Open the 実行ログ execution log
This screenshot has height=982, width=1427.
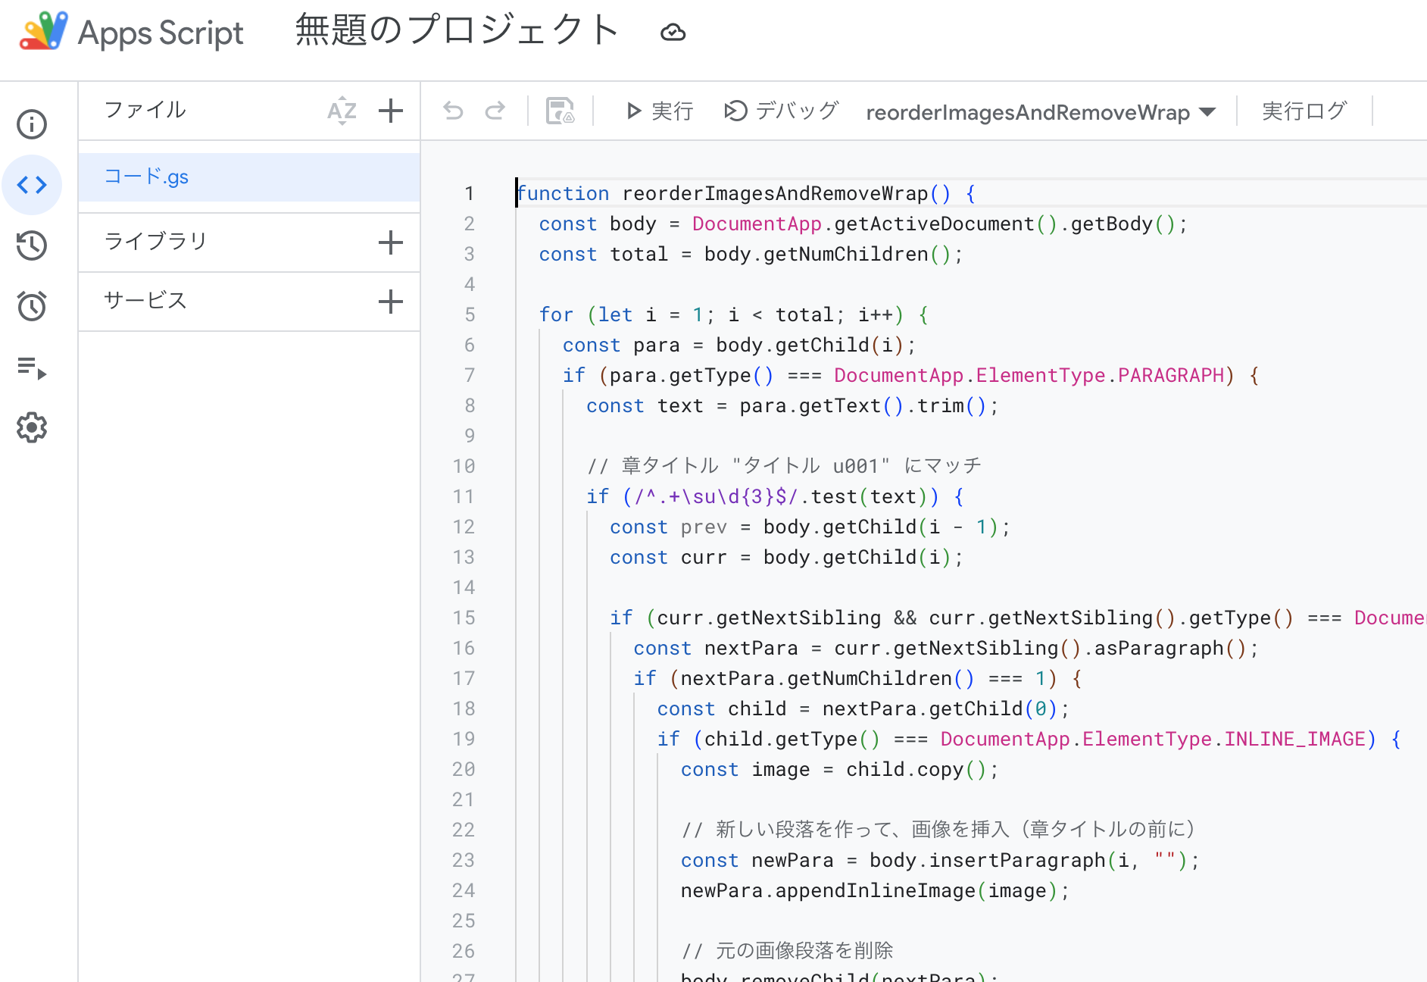click(x=1304, y=111)
